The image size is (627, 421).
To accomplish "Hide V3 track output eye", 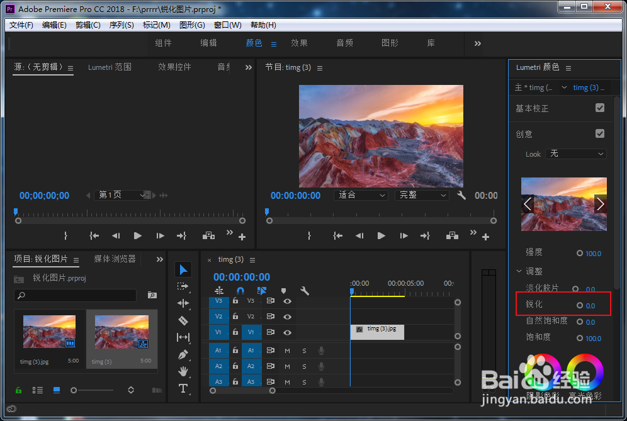I will [x=288, y=301].
